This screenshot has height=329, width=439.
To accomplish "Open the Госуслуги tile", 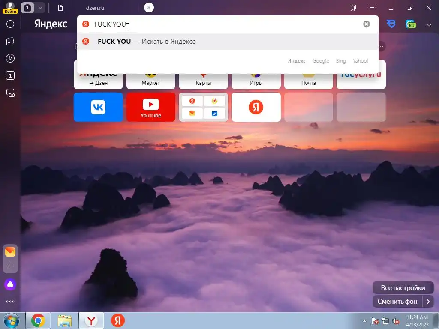I will coord(361,81).
